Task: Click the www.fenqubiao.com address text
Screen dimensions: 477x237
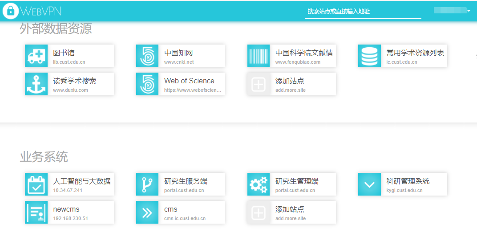Action: (x=298, y=62)
